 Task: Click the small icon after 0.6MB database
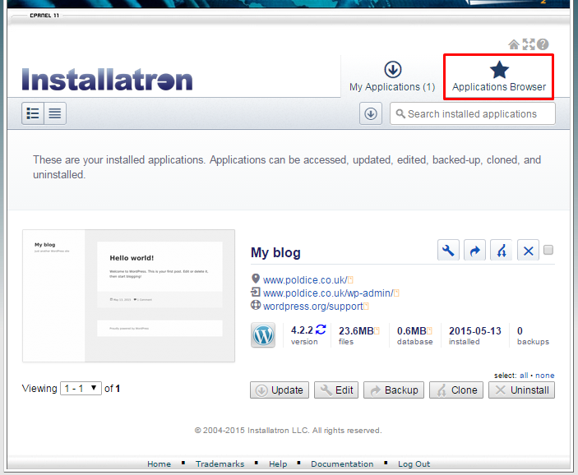[x=429, y=331]
